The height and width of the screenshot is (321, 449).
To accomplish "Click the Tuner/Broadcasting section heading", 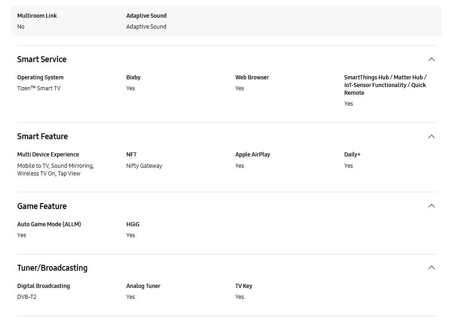I will [52, 268].
